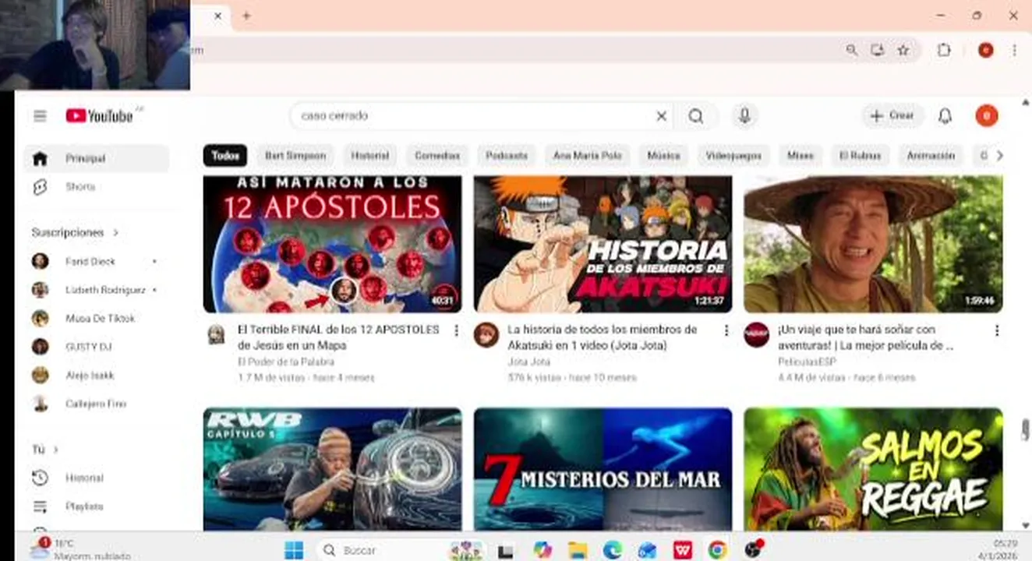Open El Poder de la Palabra channel avatar
1032x561 pixels.
(217, 335)
